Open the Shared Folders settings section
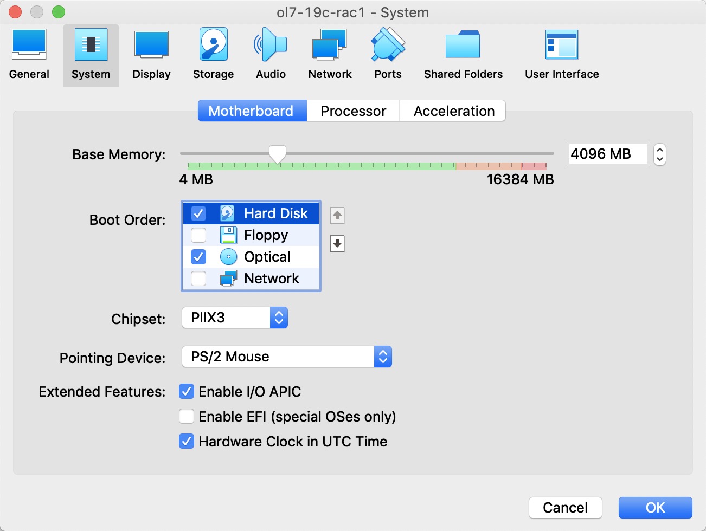This screenshot has height=531, width=706. (463, 55)
